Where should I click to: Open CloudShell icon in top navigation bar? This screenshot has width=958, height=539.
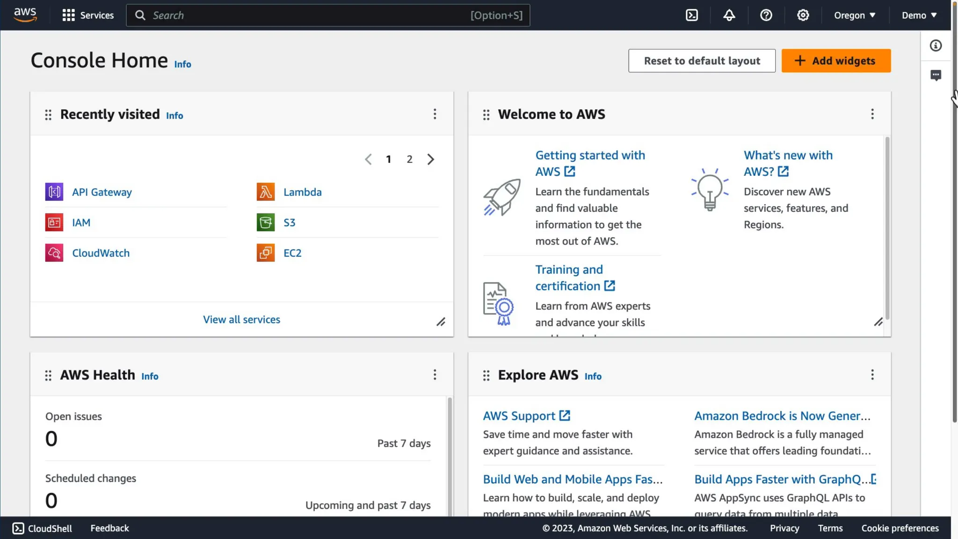[x=691, y=15]
